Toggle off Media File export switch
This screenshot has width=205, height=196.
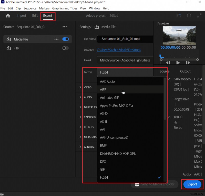coord(66,39)
